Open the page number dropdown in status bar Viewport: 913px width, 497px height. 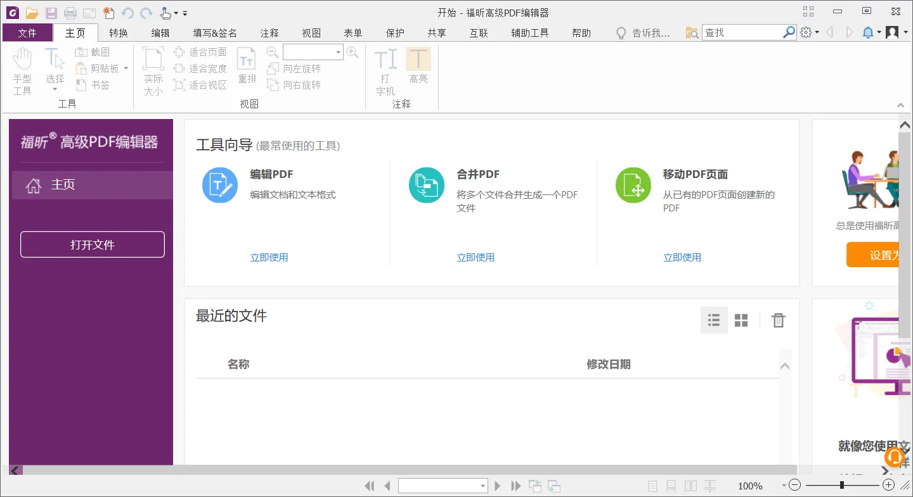click(482, 486)
